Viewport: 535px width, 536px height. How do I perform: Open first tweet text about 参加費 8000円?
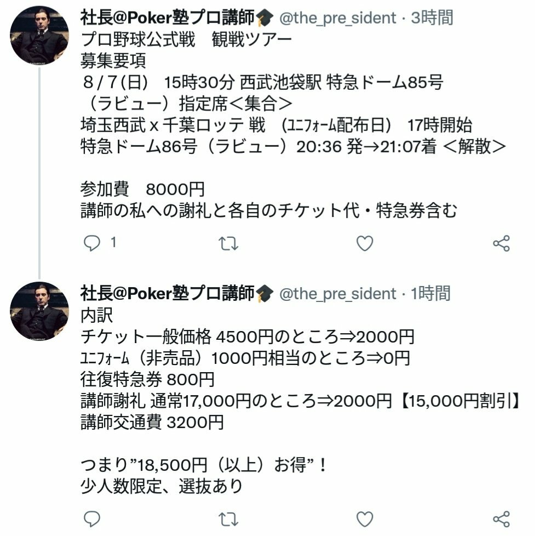[142, 189]
